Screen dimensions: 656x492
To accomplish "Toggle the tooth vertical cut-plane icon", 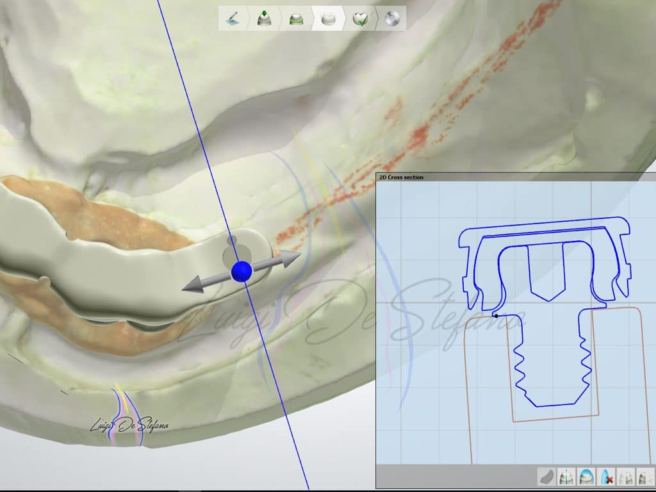I will coord(566,477).
